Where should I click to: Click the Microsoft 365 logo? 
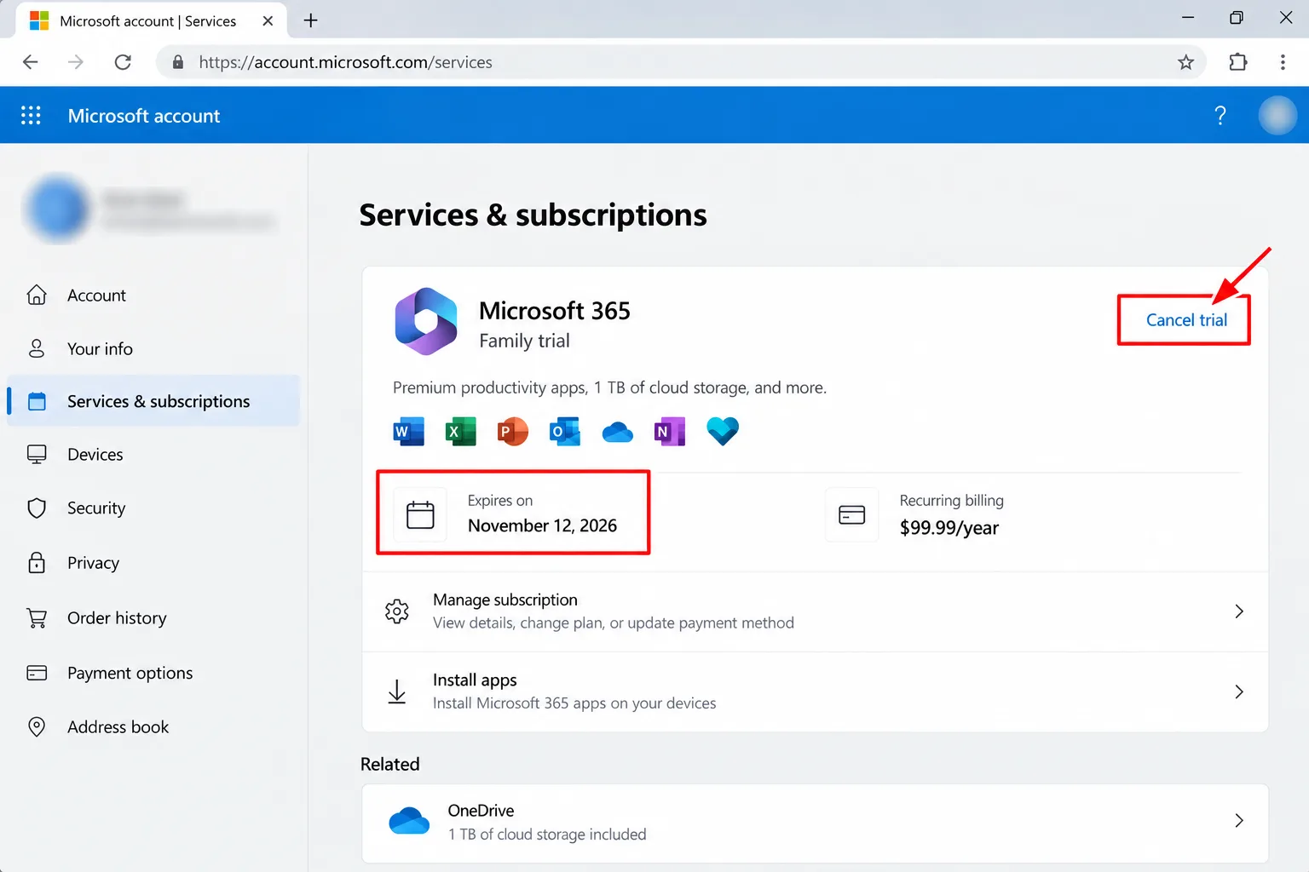[426, 321]
